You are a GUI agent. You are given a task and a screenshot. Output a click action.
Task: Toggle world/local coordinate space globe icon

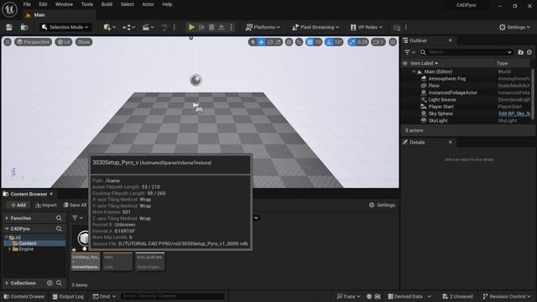coord(289,42)
